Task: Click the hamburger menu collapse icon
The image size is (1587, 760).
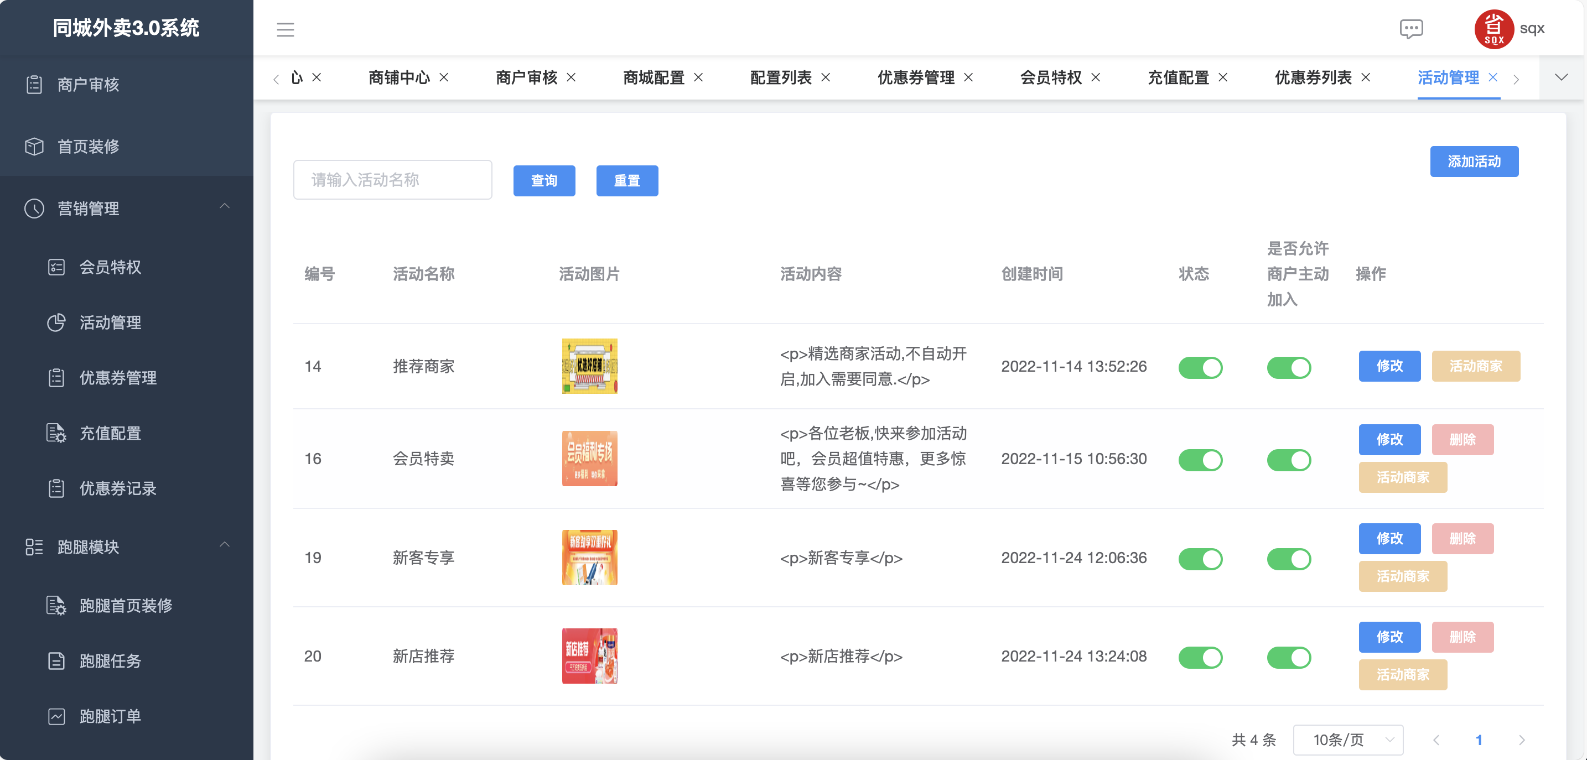Action: (x=285, y=29)
